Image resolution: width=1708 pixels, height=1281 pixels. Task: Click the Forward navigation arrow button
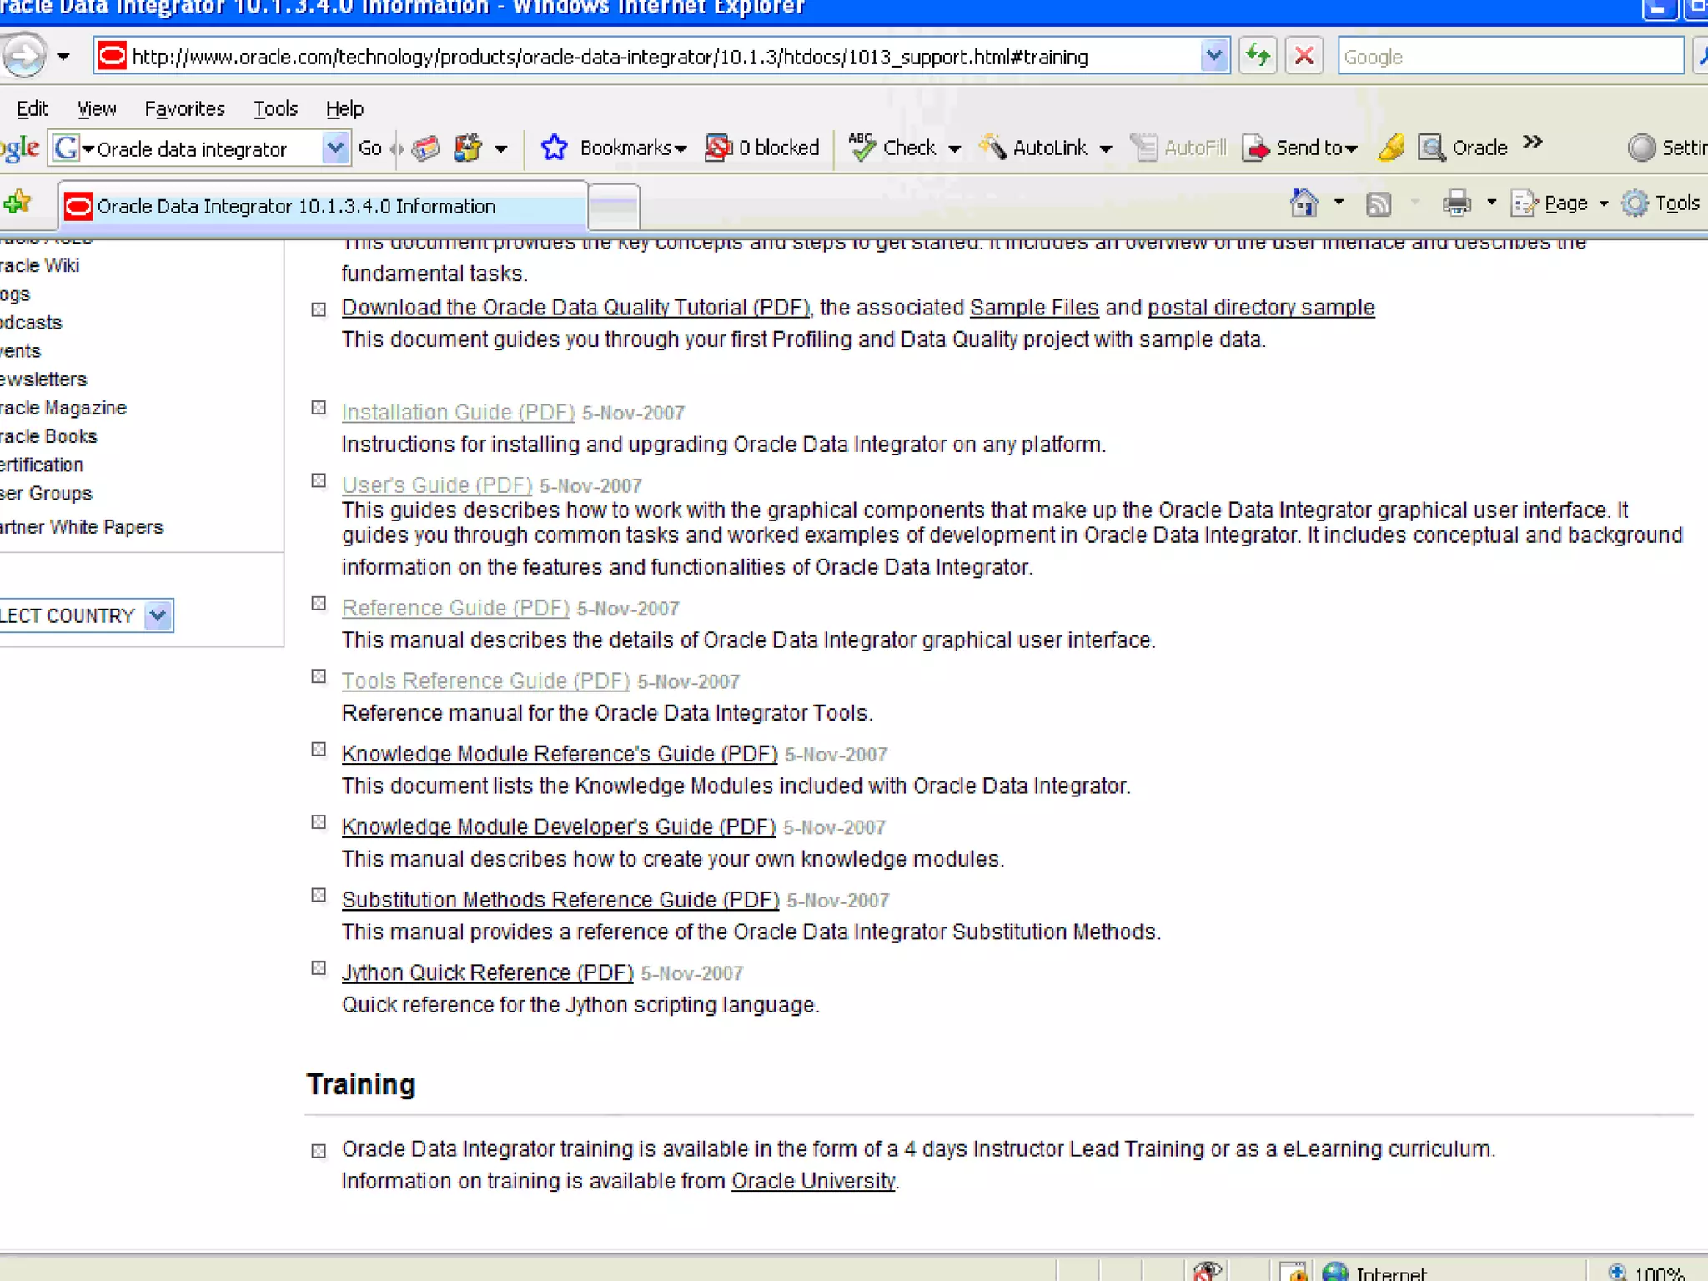tap(24, 56)
